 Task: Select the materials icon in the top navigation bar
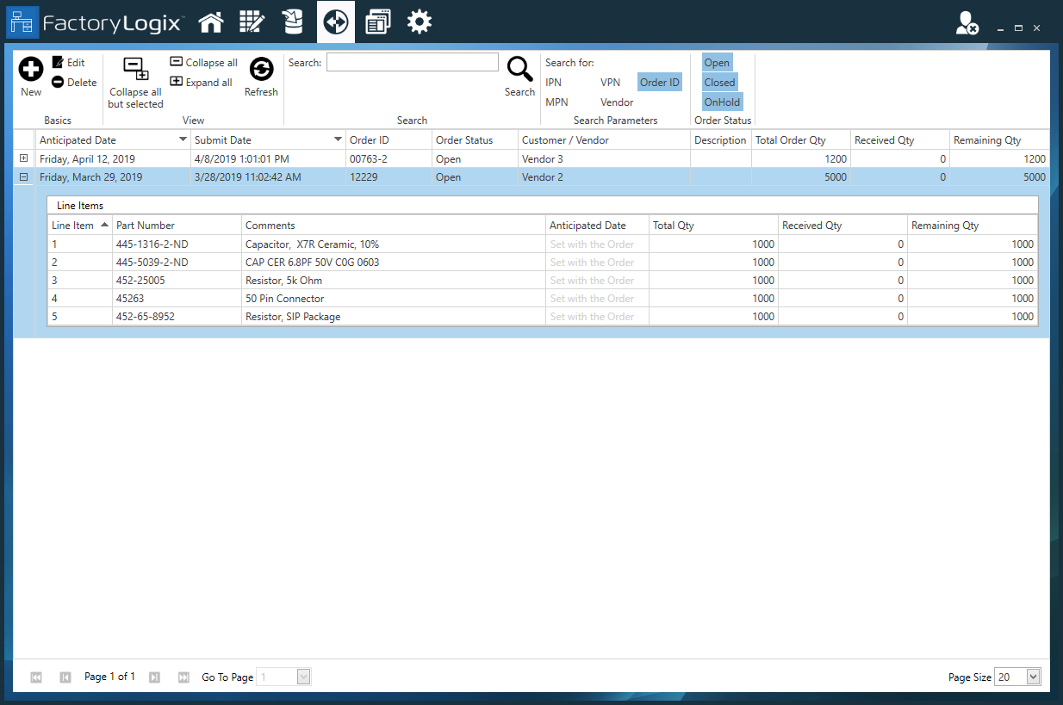(293, 22)
